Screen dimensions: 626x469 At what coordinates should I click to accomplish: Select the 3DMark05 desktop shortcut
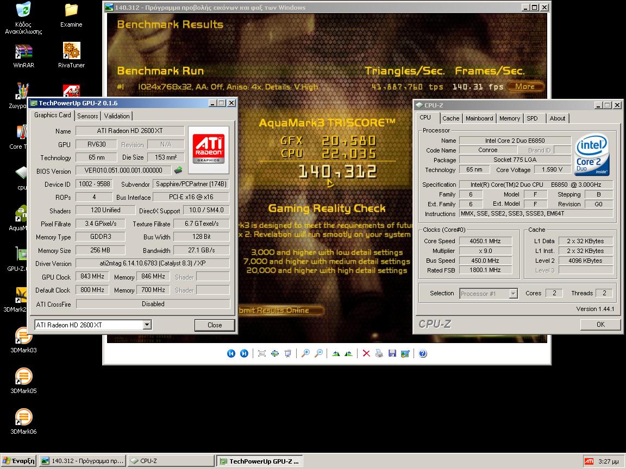(x=23, y=381)
